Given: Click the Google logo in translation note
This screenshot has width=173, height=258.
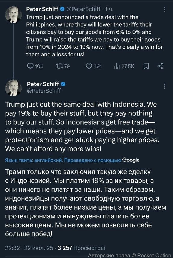Looking at the screenshot, I should 131,160.
